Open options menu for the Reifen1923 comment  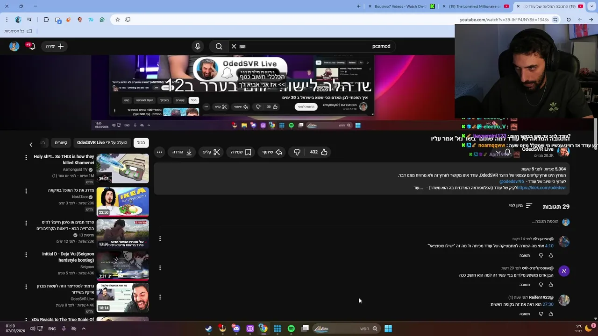pyautogui.click(x=160, y=297)
